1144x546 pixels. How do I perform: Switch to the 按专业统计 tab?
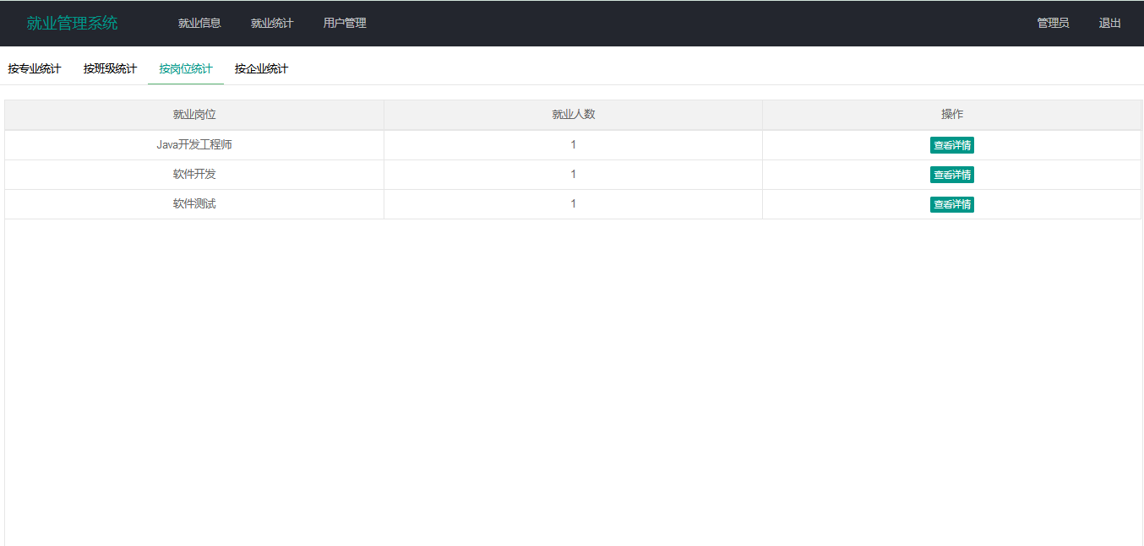tap(35, 69)
